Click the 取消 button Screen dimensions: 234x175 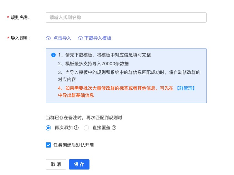click(56, 164)
